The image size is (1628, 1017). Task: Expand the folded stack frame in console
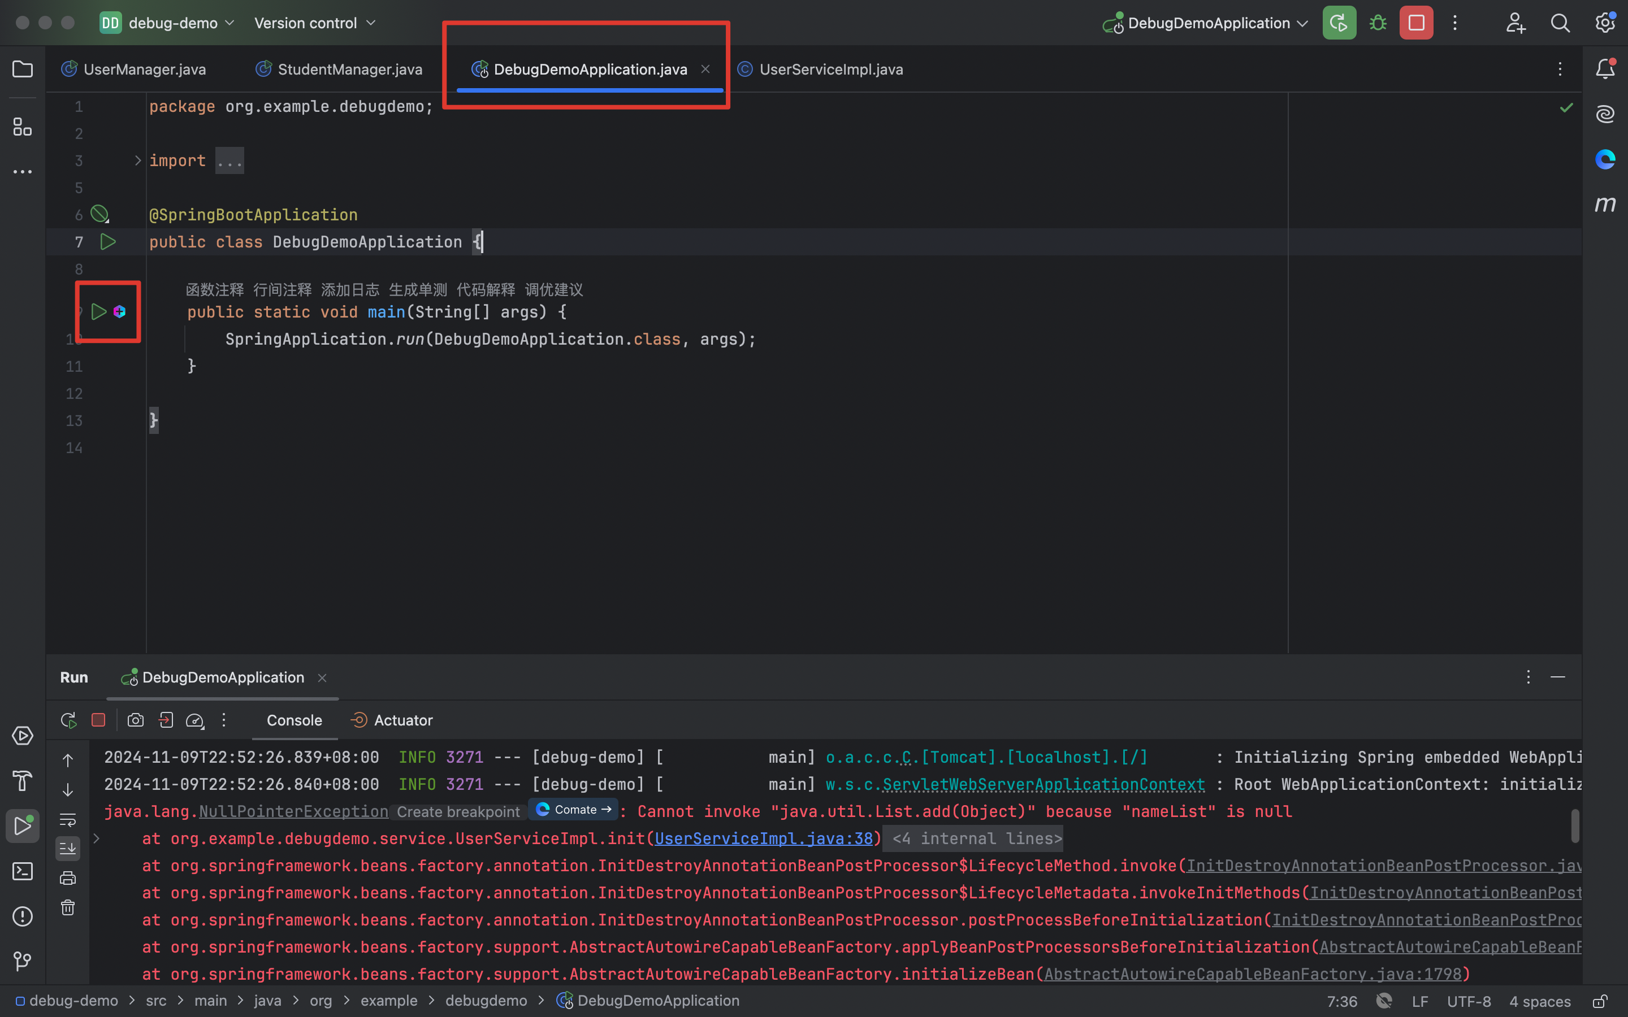[x=96, y=839]
